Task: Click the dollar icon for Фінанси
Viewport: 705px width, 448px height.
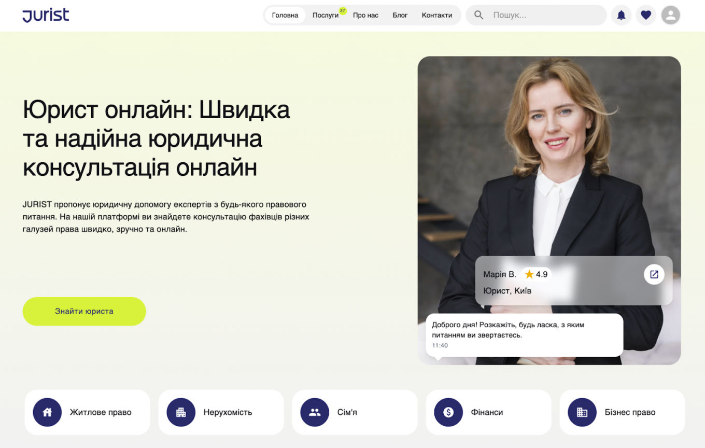Action: coord(448,412)
